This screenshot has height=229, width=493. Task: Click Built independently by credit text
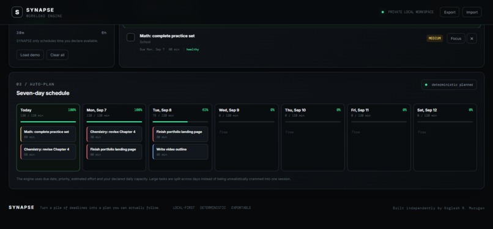[439, 208]
